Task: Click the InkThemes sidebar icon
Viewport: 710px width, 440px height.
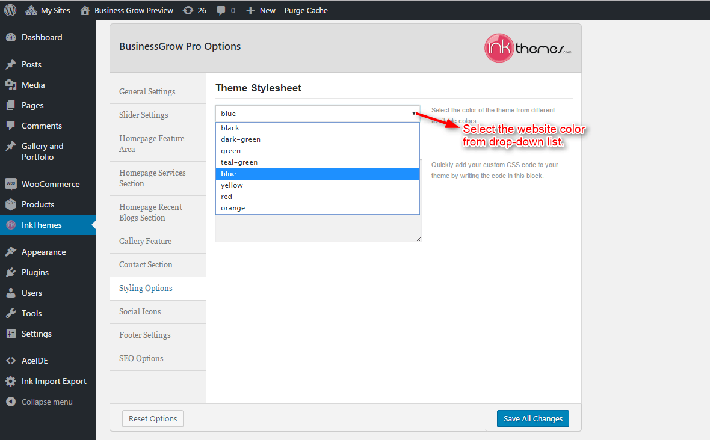Action: 11,225
